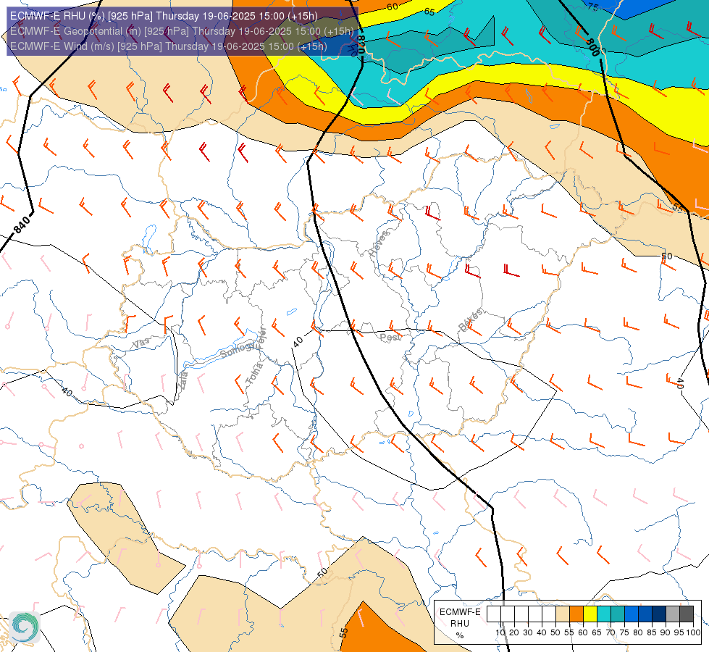Pick the yellow 60-65% legend swatch
709x652 pixels.
coord(590,614)
